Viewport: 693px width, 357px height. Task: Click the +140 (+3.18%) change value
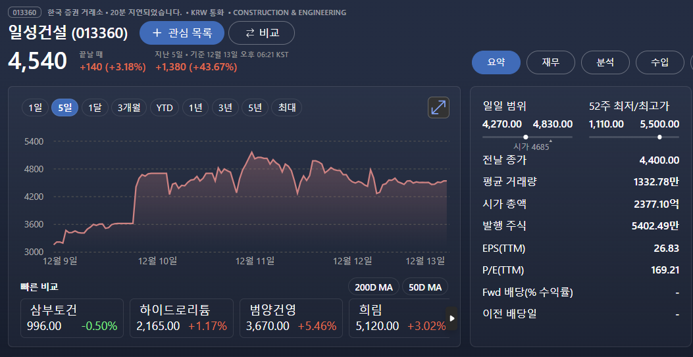pos(113,68)
